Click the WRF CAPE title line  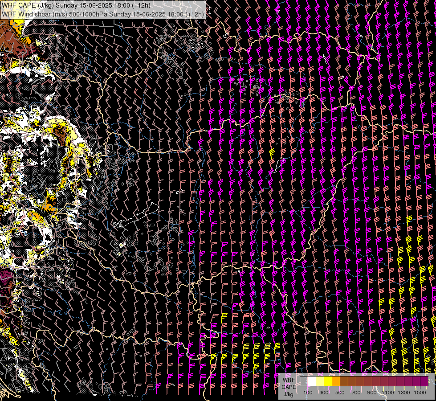(76, 5)
